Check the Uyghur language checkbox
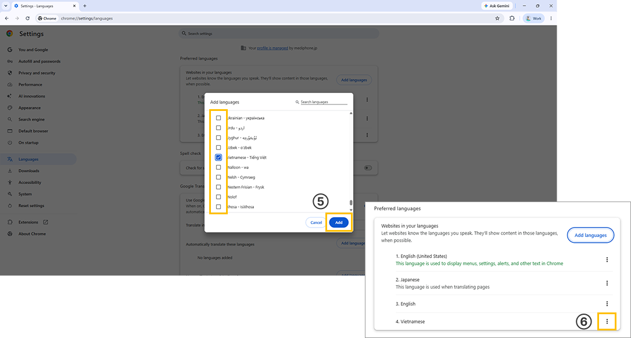This screenshot has height=338, width=631. click(218, 138)
